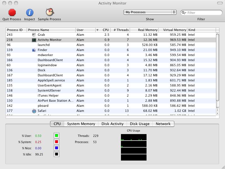The height and width of the screenshot is (169, 225).
Task: Sort by the User column header
Action: pyautogui.click(x=85, y=30)
